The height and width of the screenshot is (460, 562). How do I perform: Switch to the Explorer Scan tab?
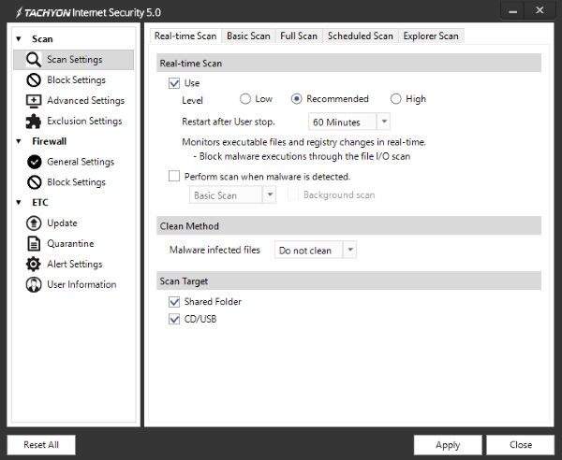point(431,36)
